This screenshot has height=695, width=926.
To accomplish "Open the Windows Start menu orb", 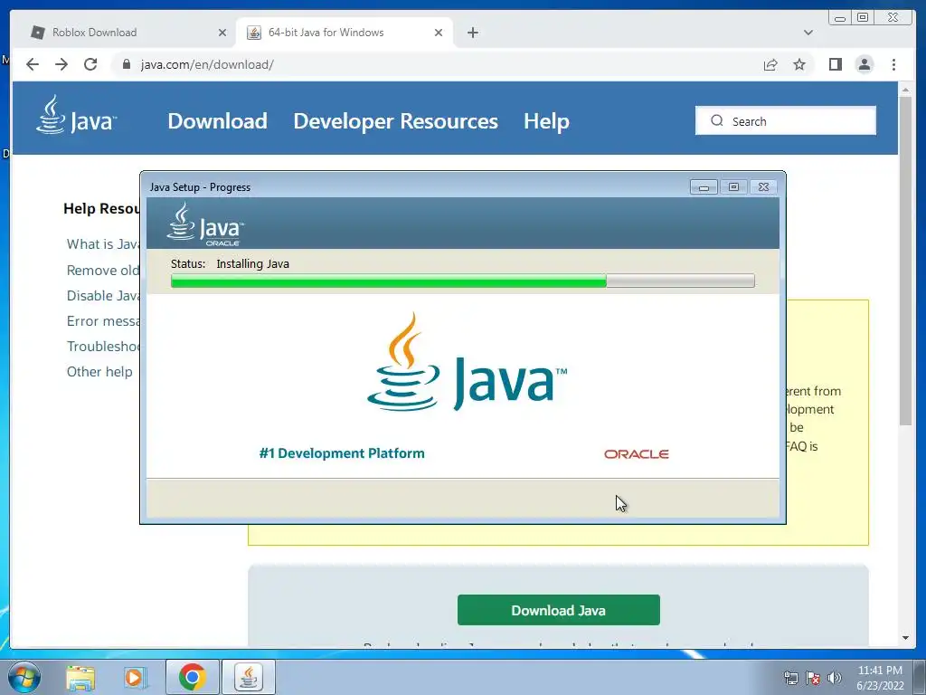I will [24, 677].
